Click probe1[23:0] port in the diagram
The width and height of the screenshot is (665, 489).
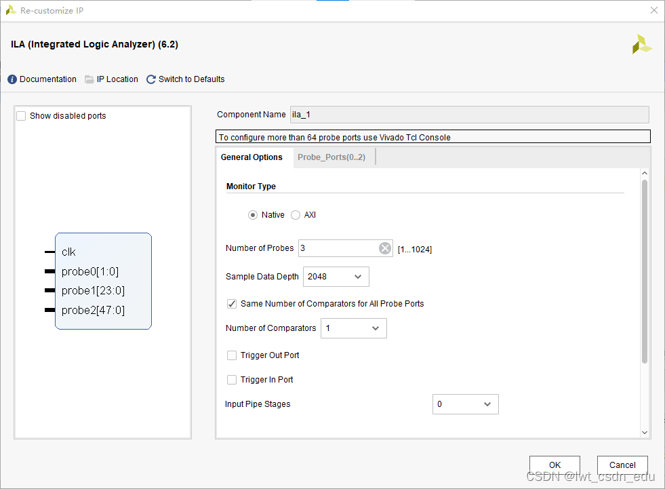click(93, 291)
